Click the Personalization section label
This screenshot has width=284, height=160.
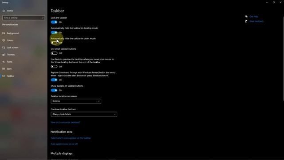coord(10,24)
